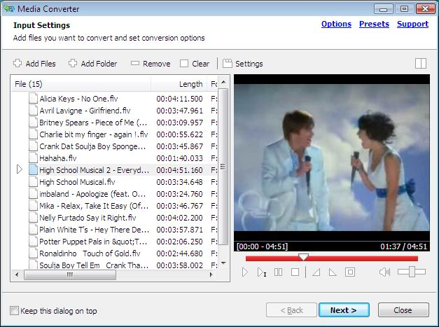Start playback with the Play button
The image size is (439, 327).
coord(244,272)
